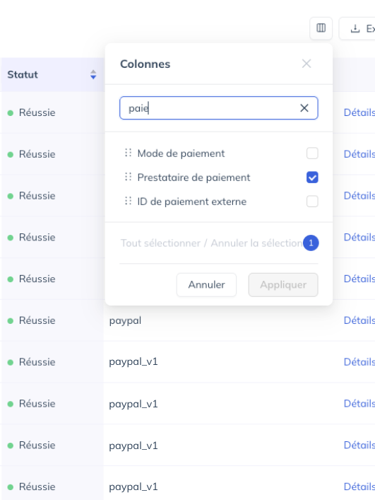The width and height of the screenshot is (375, 500).
Task: Open Détails link in last visible row
Action: [359, 487]
